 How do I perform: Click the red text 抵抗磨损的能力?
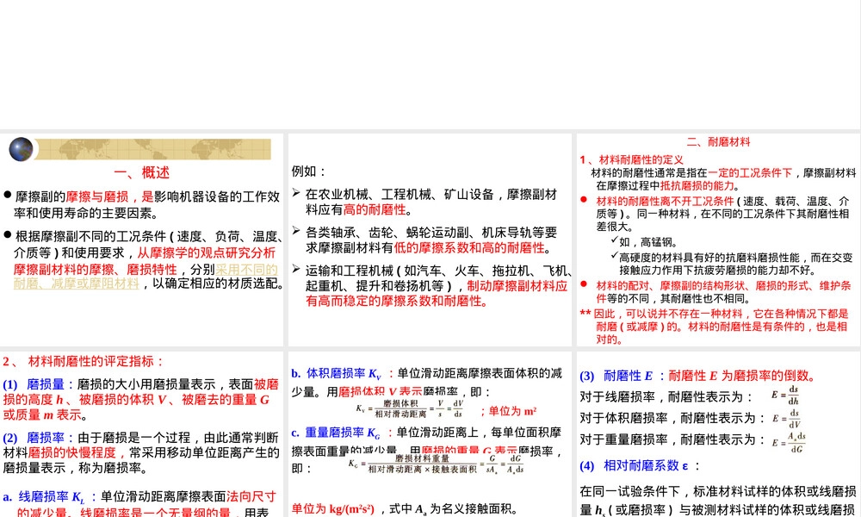[697, 186]
